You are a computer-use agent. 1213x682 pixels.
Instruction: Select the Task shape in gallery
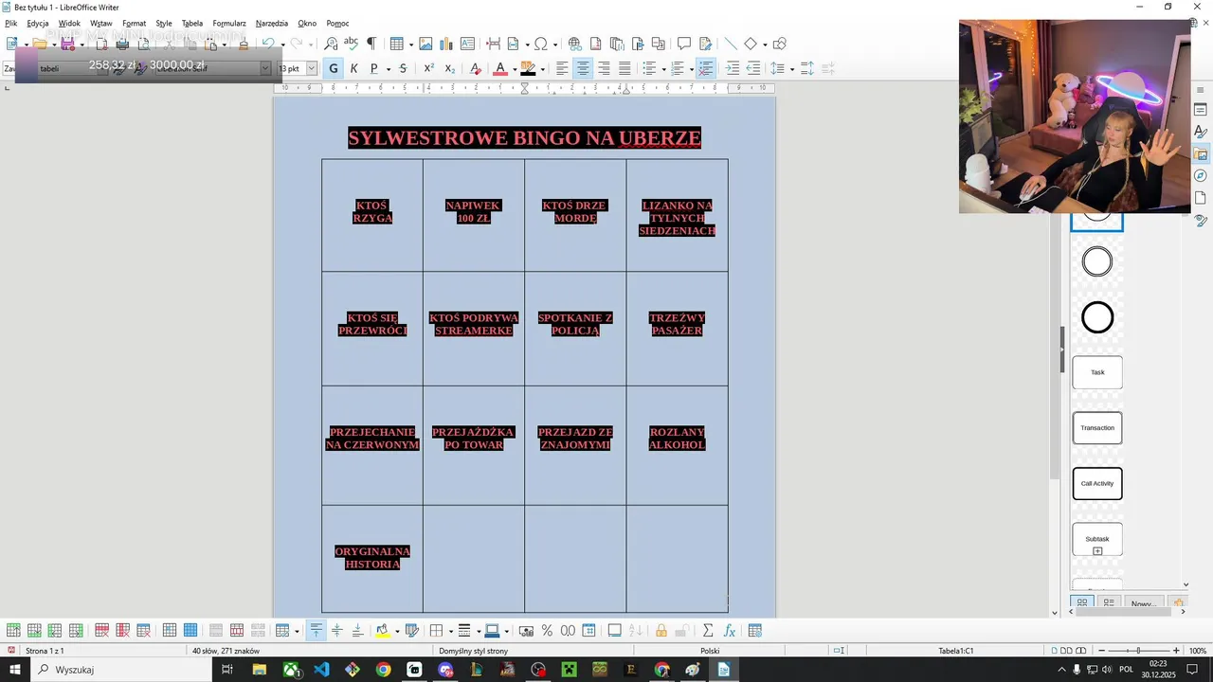pyautogui.click(x=1097, y=372)
